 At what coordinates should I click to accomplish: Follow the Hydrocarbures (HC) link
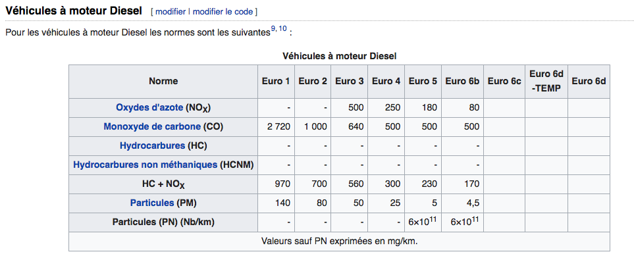point(153,145)
